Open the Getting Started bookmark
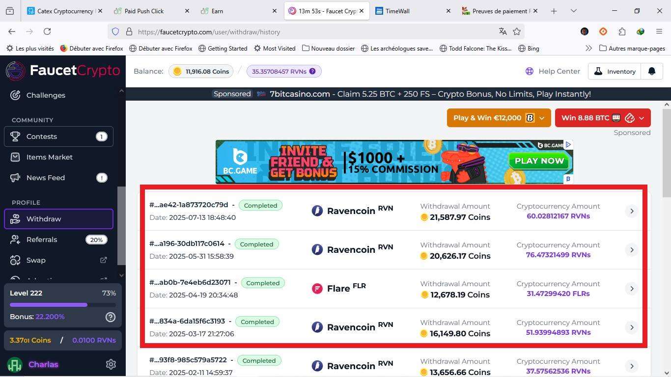This screenshot has width=671, height=377. [223, 48]
